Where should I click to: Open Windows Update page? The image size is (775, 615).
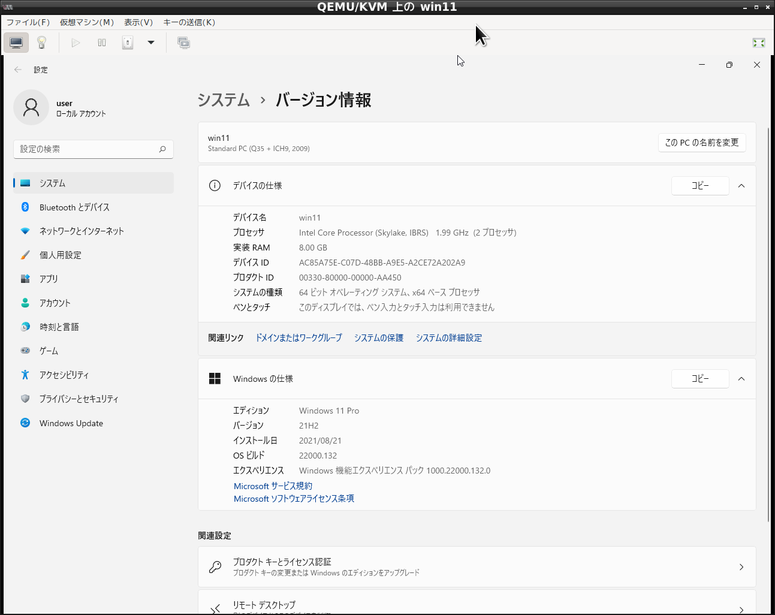pyautogui.click(x=94, y=423)
